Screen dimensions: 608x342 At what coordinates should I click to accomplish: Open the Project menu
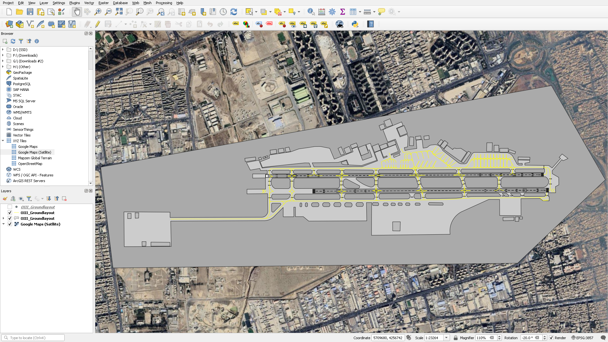point(8,3)
